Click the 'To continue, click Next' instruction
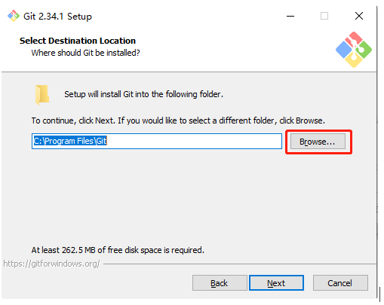Screen dimensions: 384x305 pos(178,120)
